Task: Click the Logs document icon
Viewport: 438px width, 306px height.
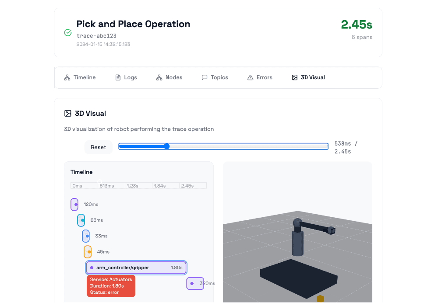Action: (x=118, y=77)
